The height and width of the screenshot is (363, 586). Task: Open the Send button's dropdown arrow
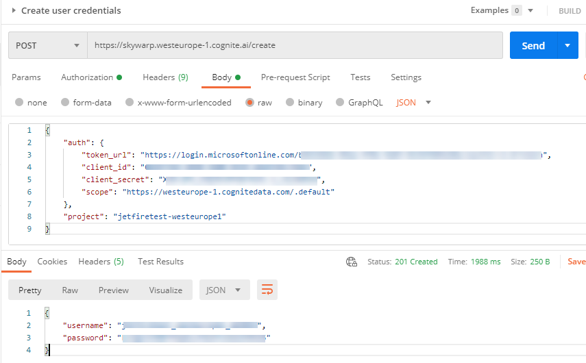(567, 46)
